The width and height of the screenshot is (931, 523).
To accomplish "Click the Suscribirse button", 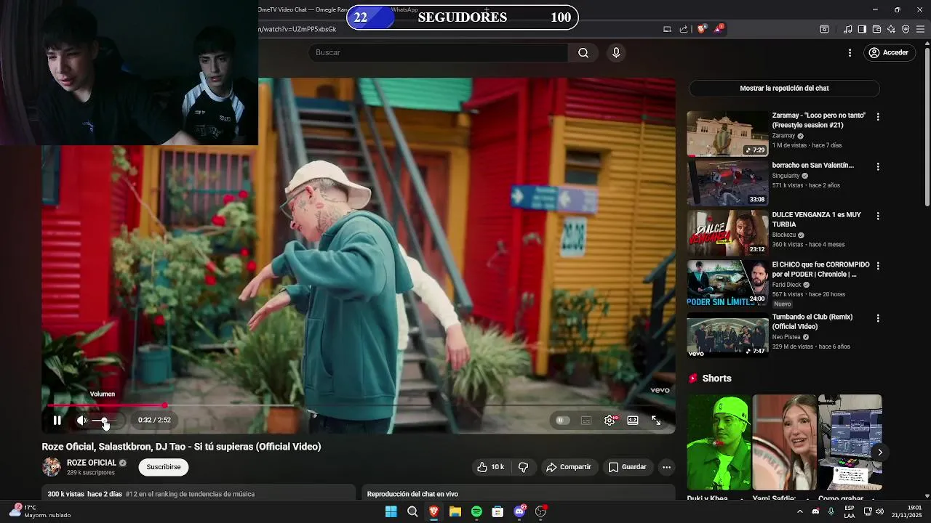I will 164,467.
